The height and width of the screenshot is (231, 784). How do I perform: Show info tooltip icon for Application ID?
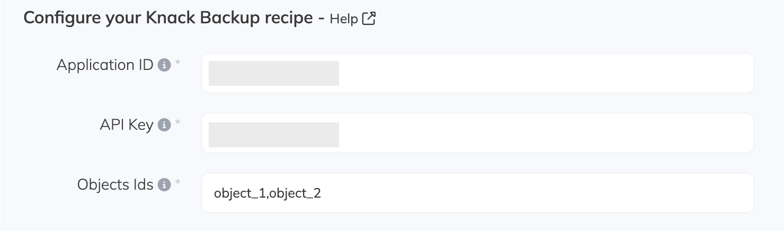164,66
